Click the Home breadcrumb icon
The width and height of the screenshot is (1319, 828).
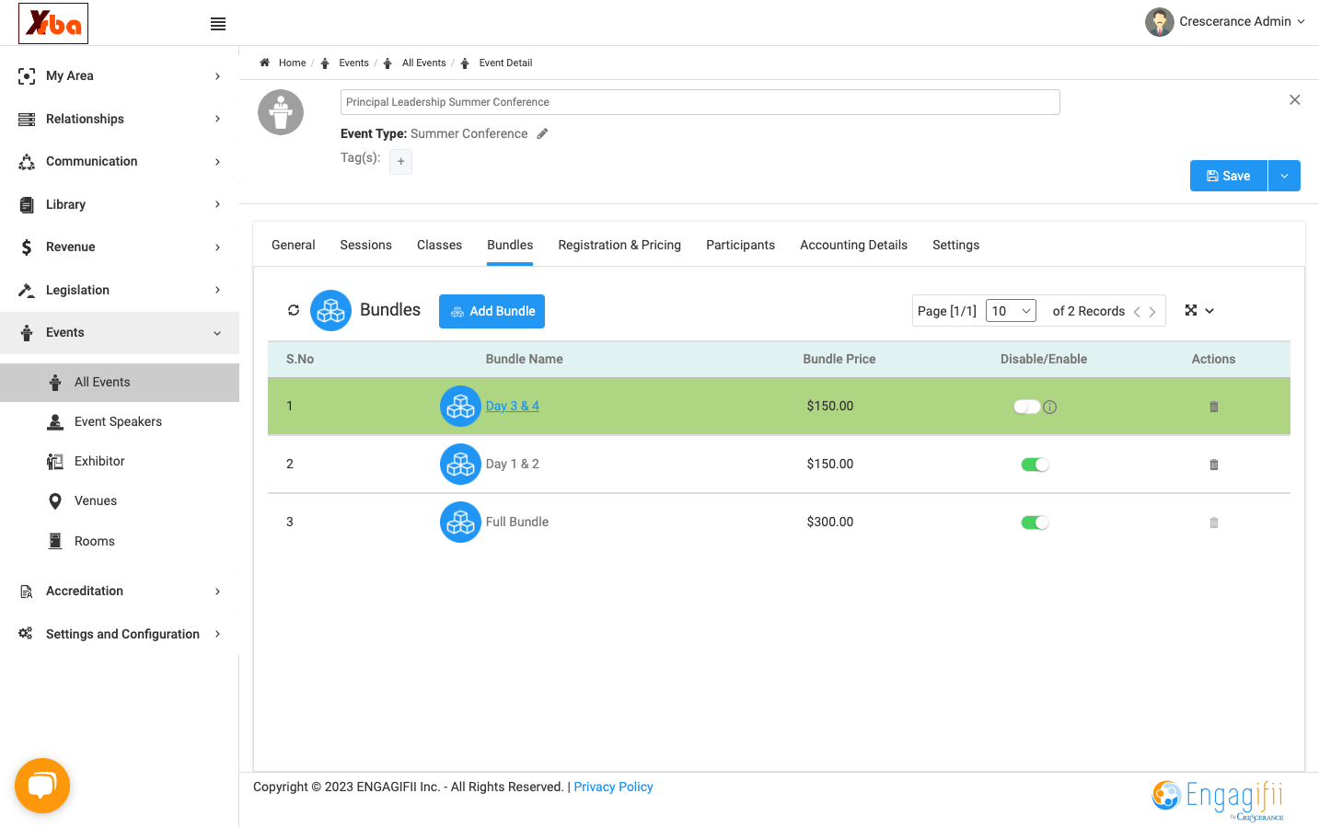[264, 63]
